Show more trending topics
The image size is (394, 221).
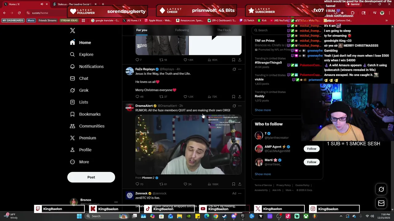click(263, 110)
